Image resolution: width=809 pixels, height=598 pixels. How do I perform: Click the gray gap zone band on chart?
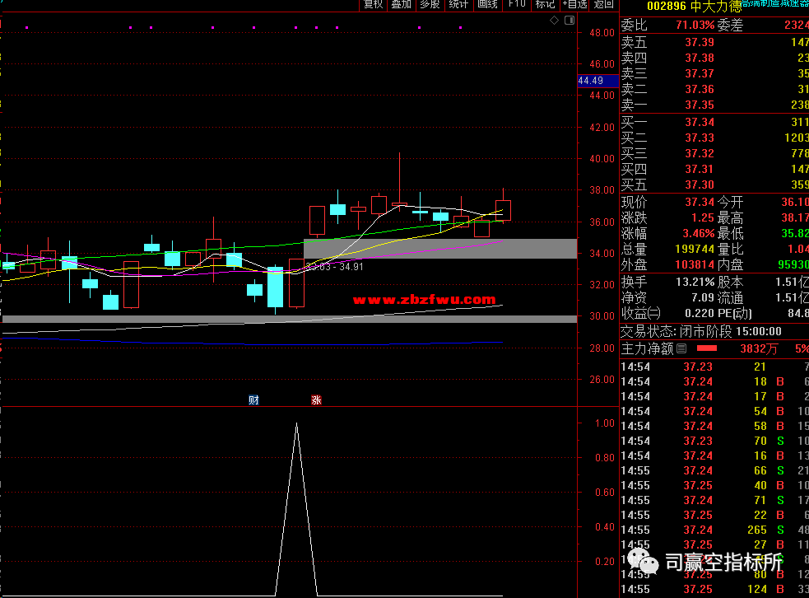(x=440, y=249)
